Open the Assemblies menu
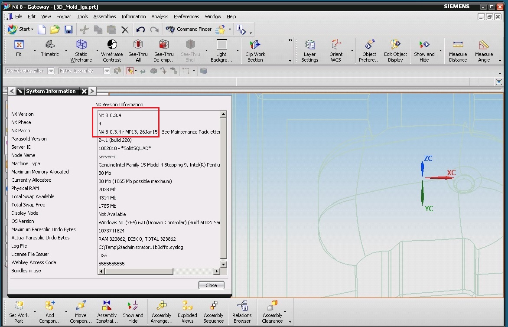Image resolution: width=508 pixels, height=327 pixels. coord(104,16)
